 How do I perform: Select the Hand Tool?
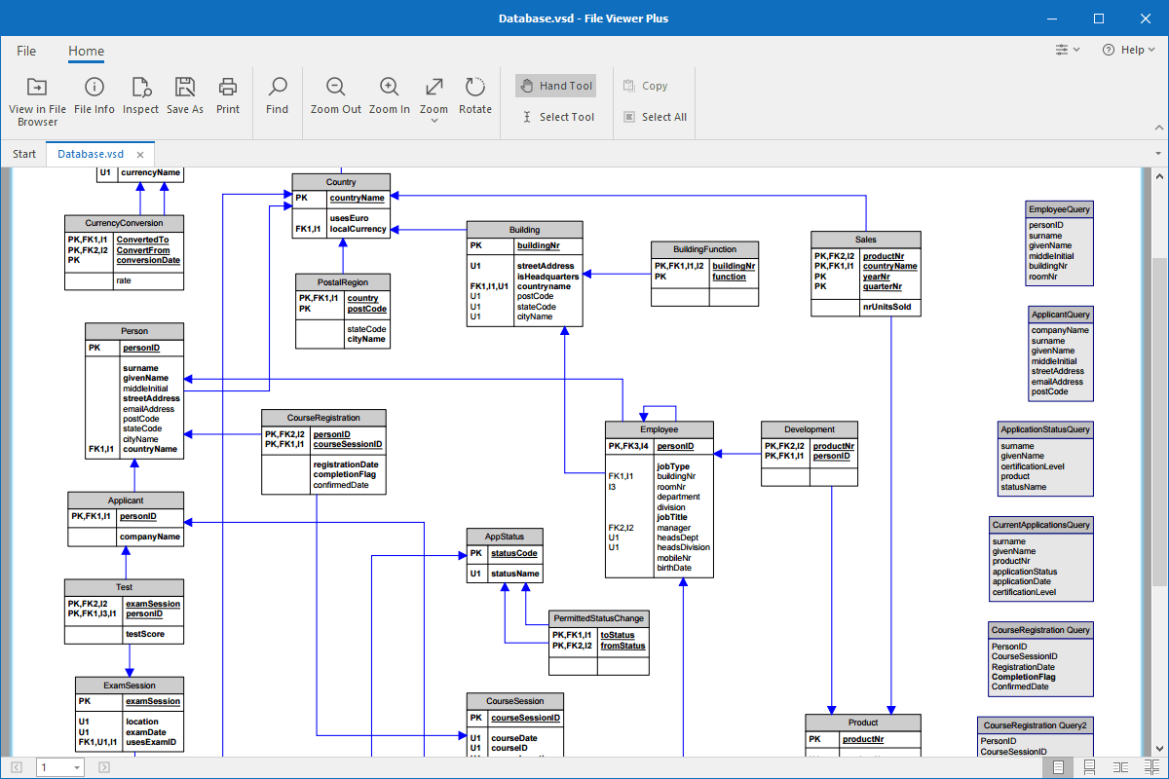555,86
